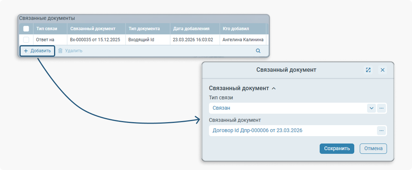Screen dimensions: 412x170
Task: Click the Тип связи field showing Связан
Action: [x=287, y=108]
